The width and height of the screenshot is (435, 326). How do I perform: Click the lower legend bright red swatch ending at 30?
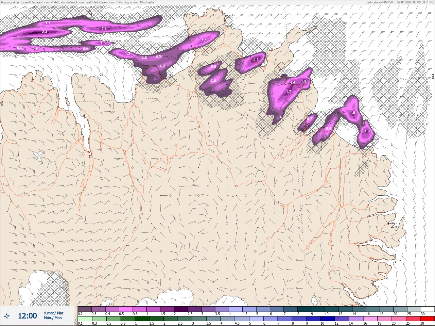pyautogui.click(x=428, y=319)
